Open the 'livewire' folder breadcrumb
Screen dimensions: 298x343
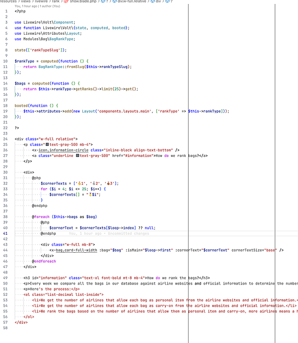pyautogui.click(x=41, y=1)
